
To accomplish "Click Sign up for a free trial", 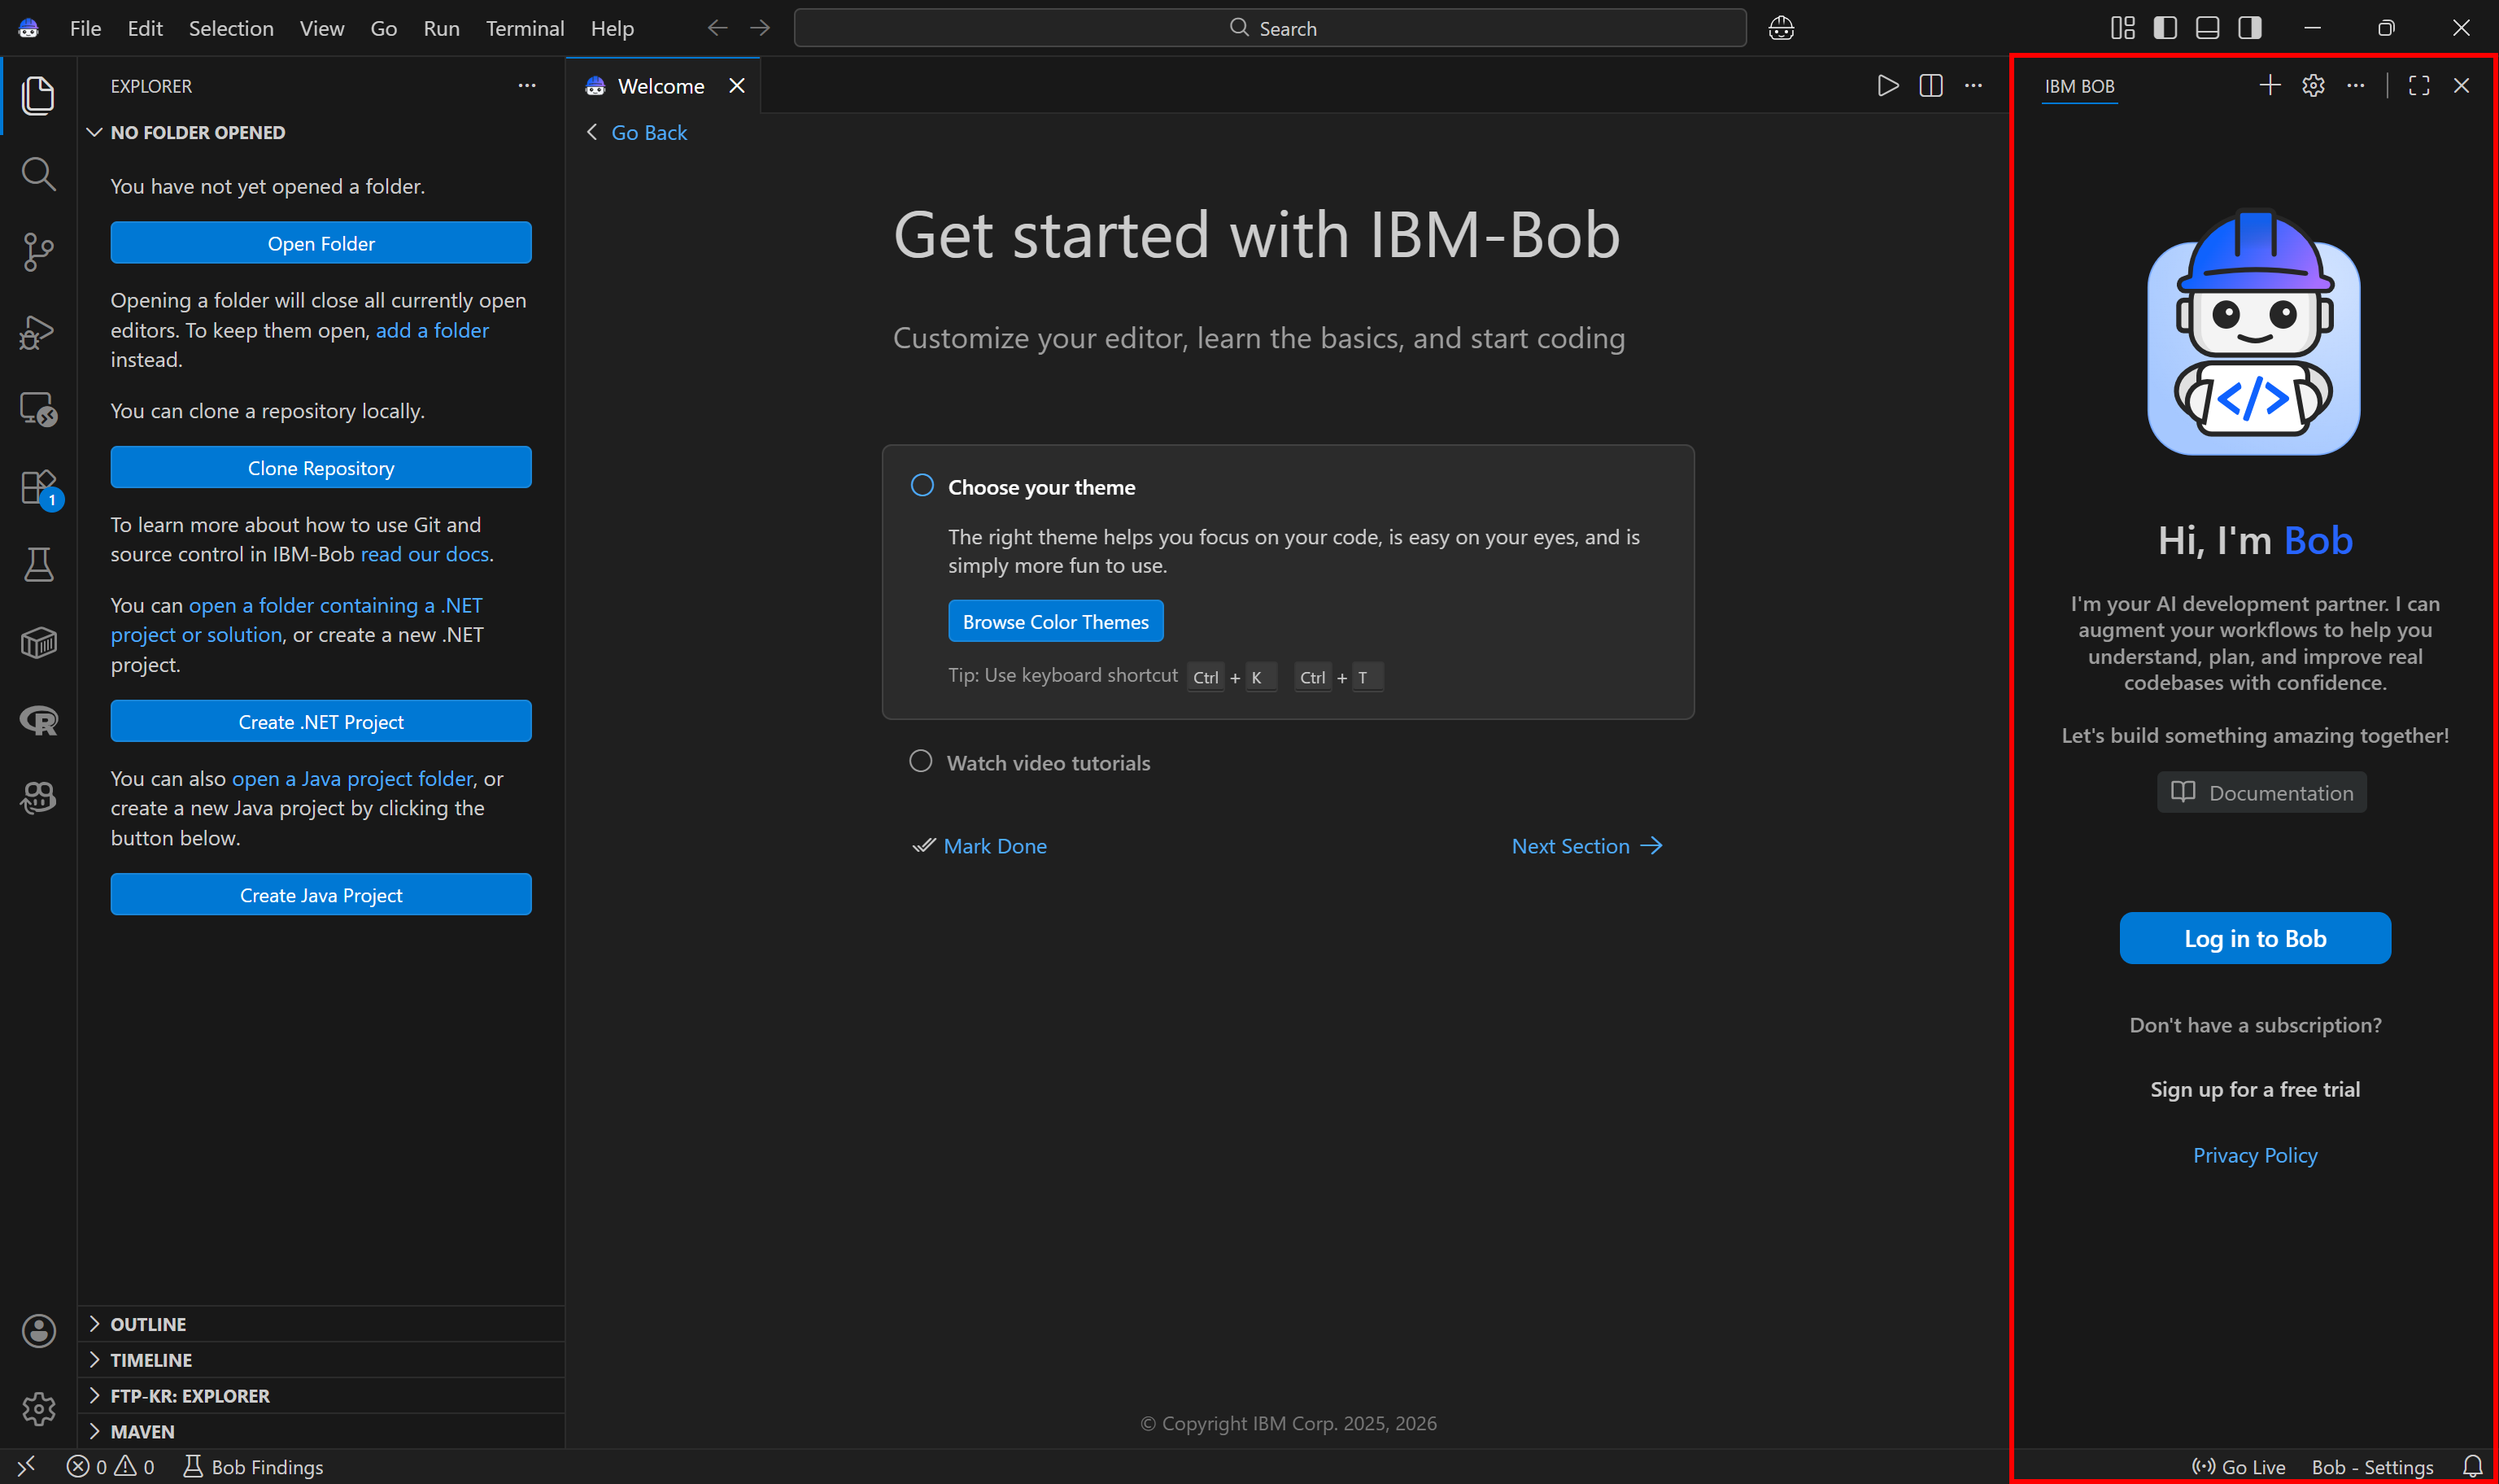I will [x=2255, y=1089].
